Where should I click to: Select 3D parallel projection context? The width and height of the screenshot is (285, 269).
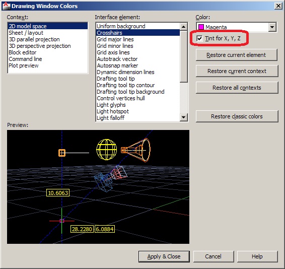click(x=34, y=39)
